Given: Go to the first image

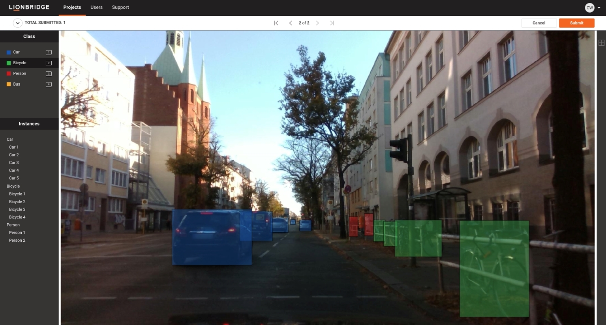Looking at the screenshot, I should [276, 23].
